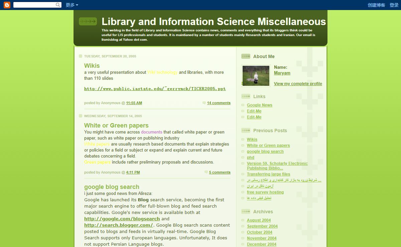Viewport: 401px width, 247px height.
Task: Visit the http://search.blogger.com/ link
Action: tap(119, 225)
